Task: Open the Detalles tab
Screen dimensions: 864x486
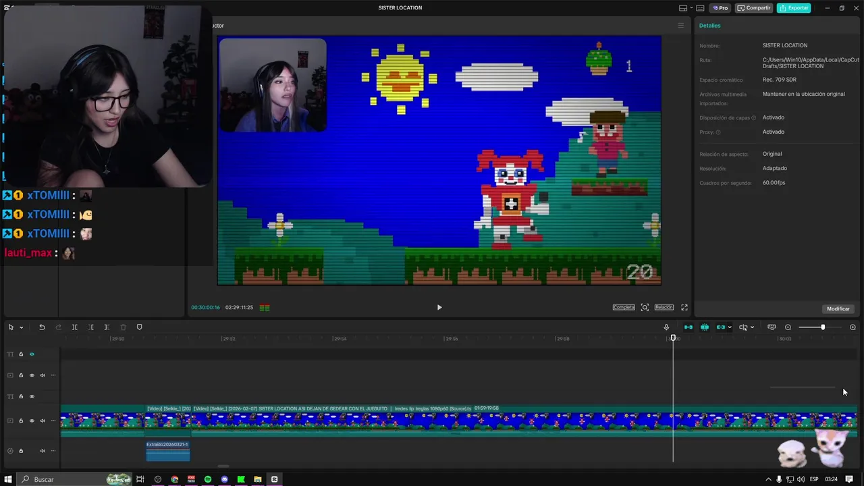Action: point(709,26)
